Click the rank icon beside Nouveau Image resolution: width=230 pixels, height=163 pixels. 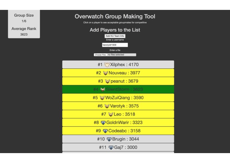tap(106, 73)
